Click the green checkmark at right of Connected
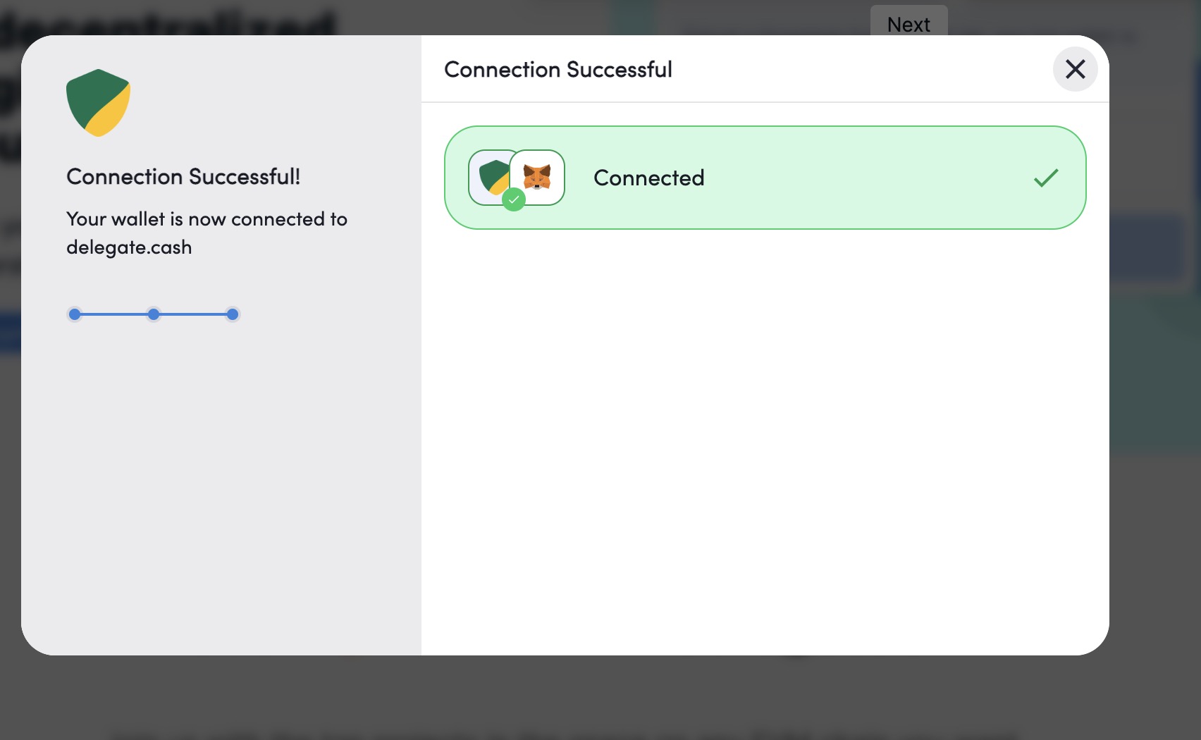This screenshot has height=740, width=1201. [1046, 178]
